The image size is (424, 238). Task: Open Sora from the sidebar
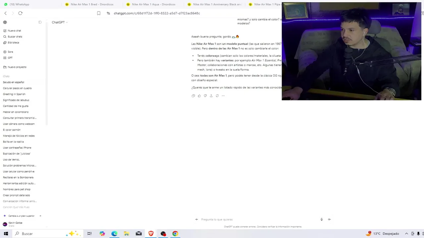[x=8, y=52]
